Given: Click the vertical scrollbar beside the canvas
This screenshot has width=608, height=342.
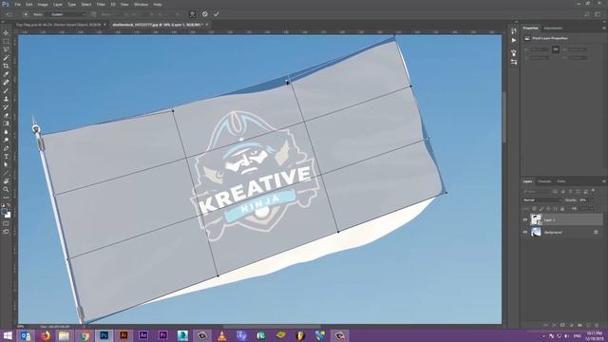Looking at the screenshot, I should tap(504, 116).
